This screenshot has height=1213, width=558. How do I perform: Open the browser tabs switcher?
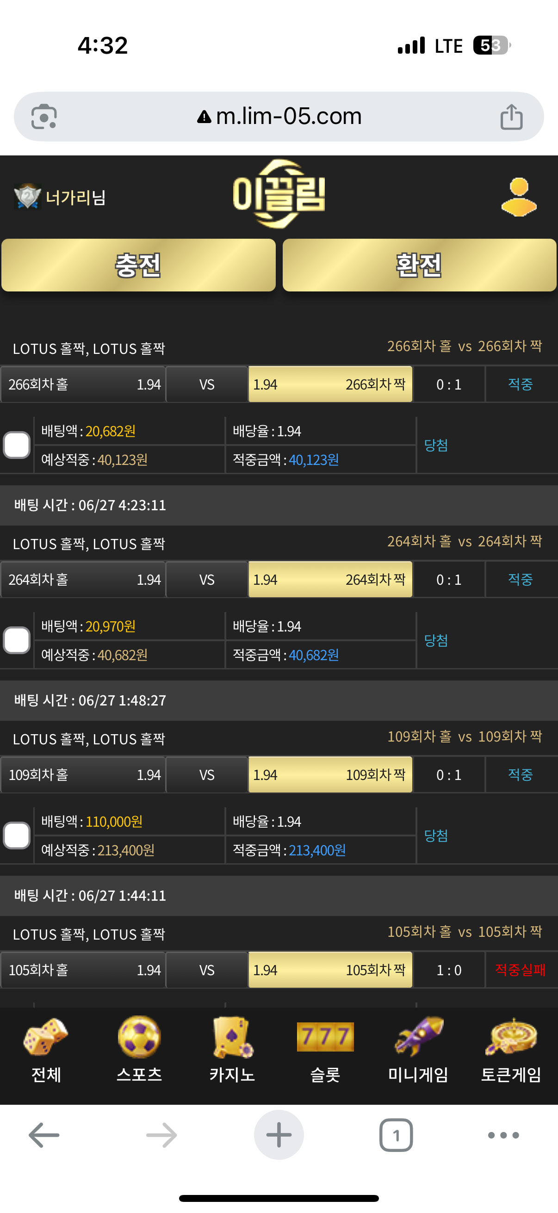coord(396,1135)
